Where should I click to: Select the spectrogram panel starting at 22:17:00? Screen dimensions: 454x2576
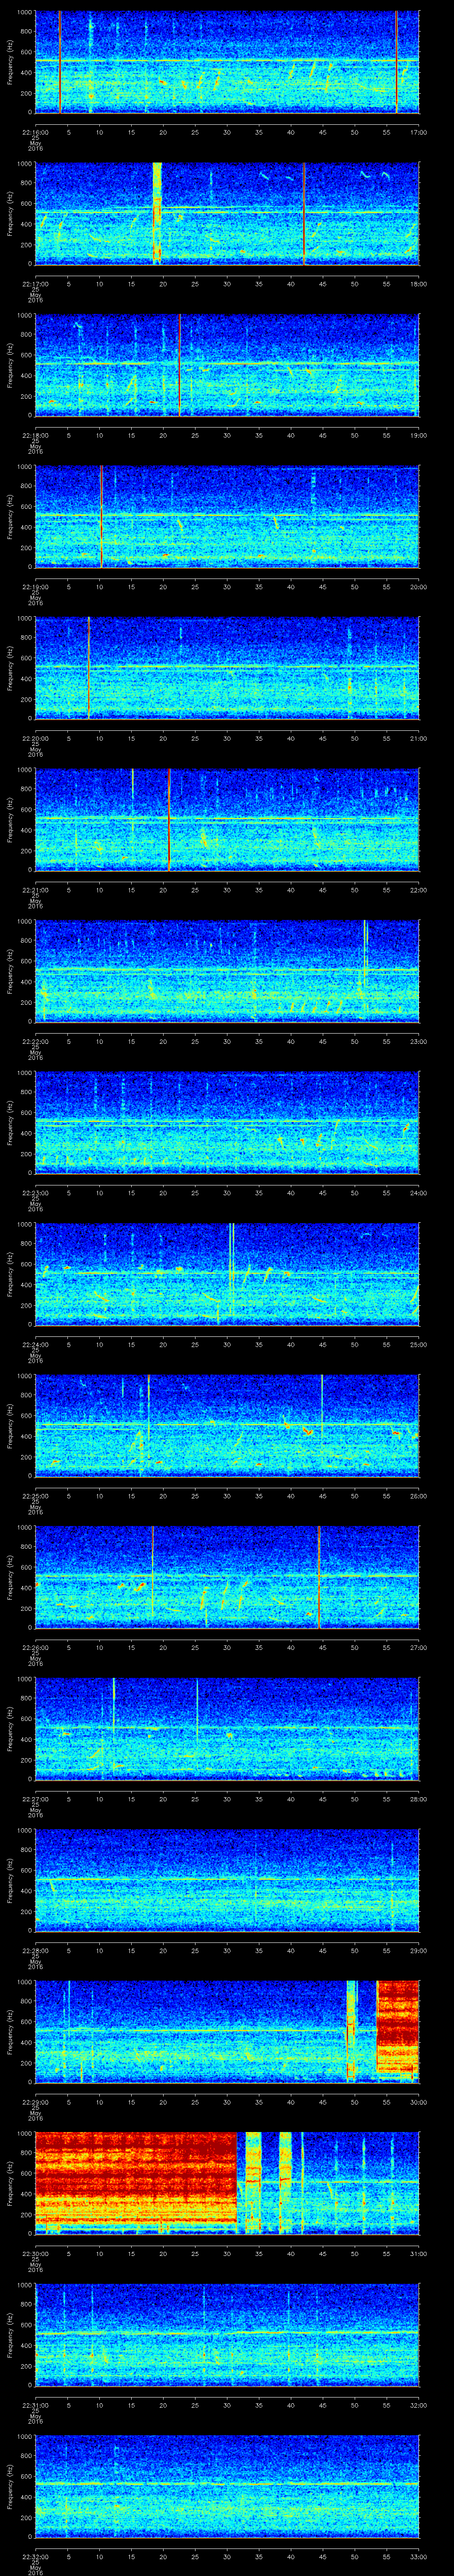[227, 213]
